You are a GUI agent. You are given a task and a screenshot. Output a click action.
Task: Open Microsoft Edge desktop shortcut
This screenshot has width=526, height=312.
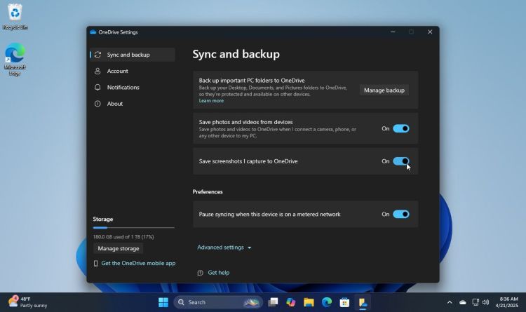[15, 57]
